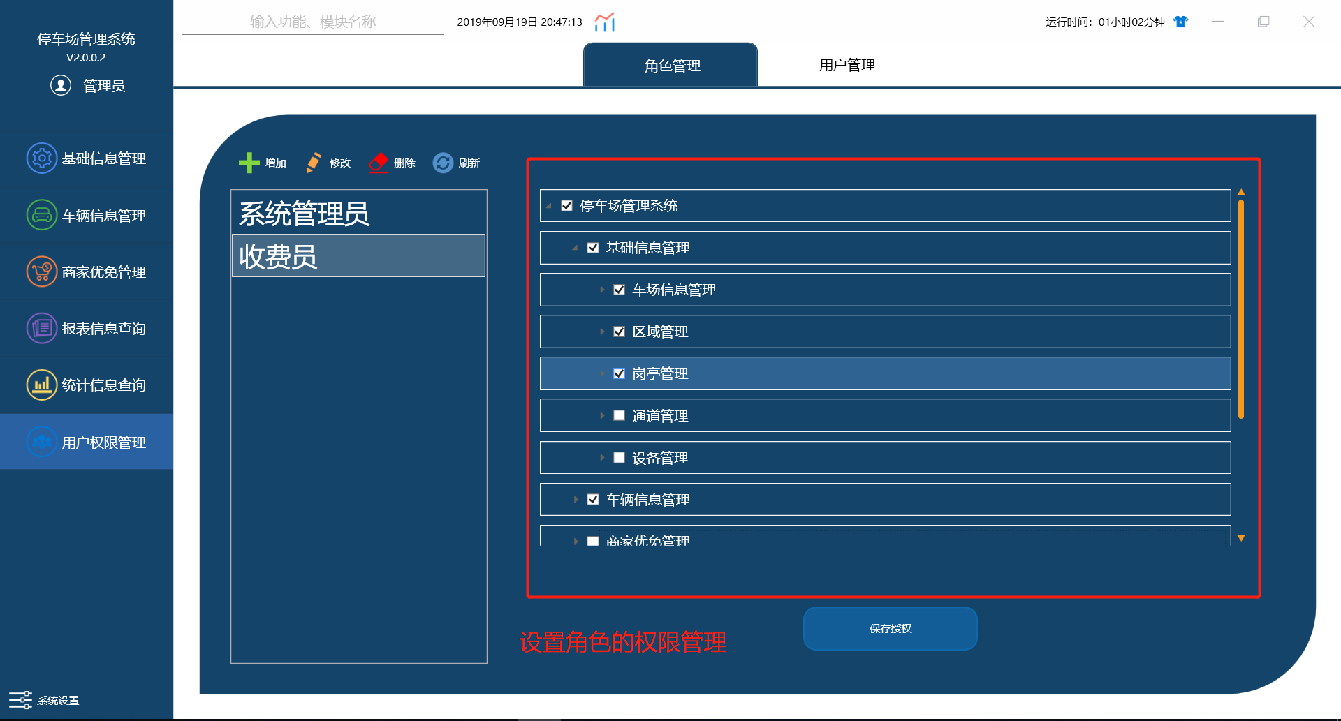Uncheck the 停车场管理系统 checkbox
The image size is (1341, 721).
pyautogui.click(x=567, y=206)
